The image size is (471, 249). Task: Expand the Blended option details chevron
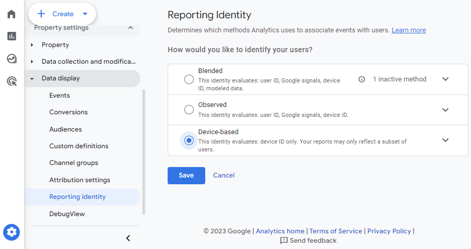(x=445, y=79)
